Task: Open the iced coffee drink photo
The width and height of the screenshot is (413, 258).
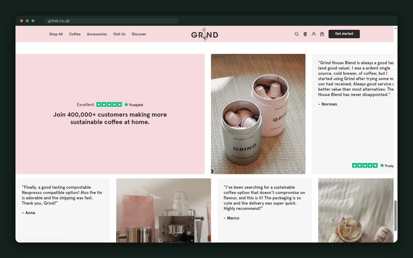Action: (356, 210)
